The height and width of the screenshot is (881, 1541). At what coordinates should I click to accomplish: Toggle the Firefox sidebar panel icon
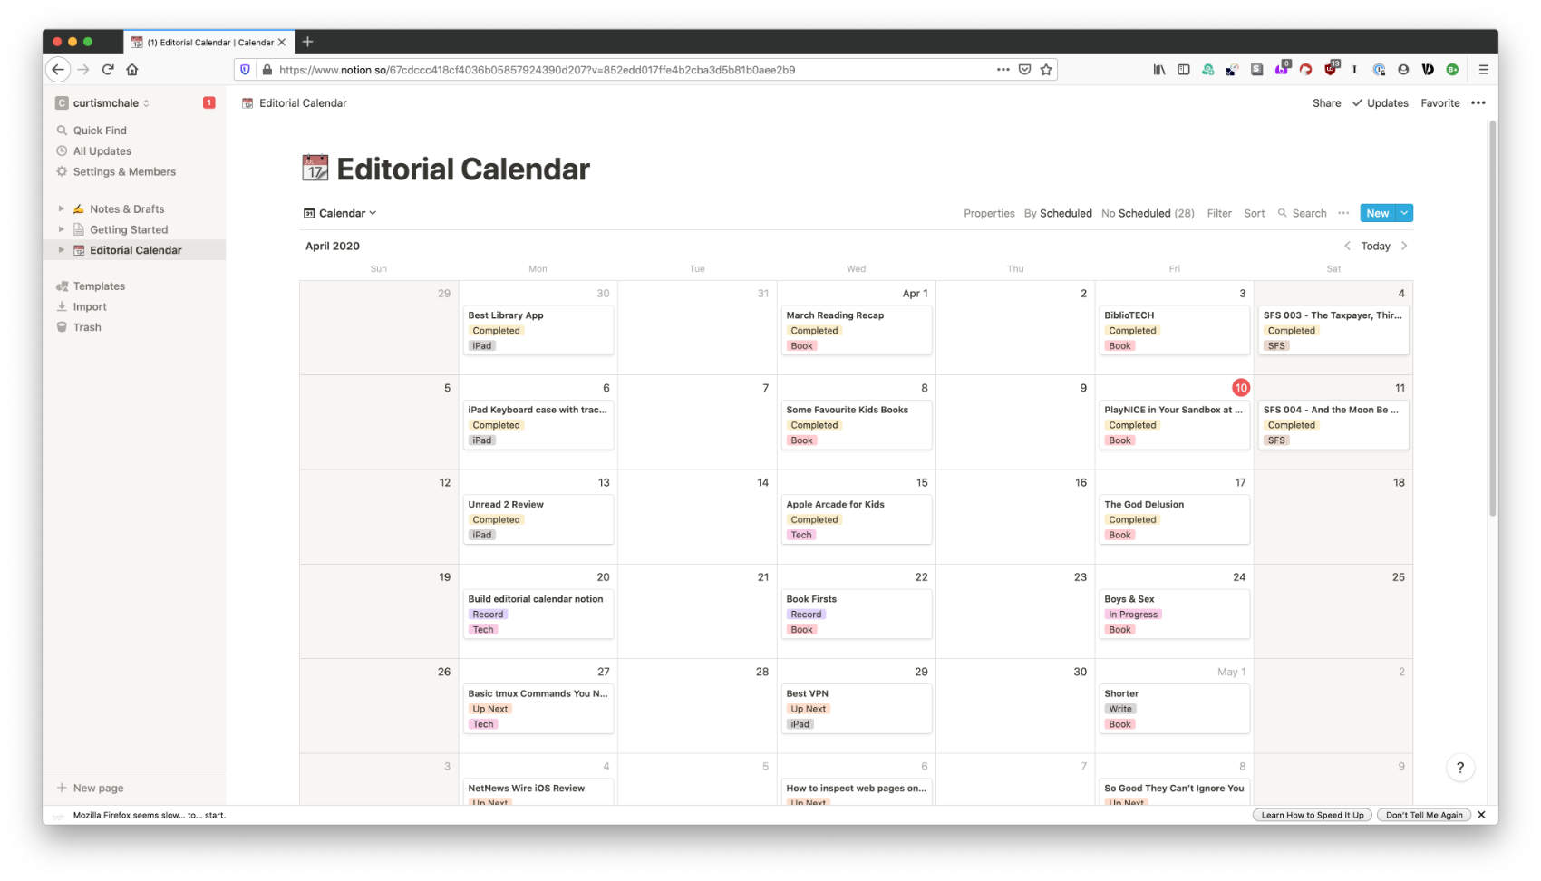tap(1183, 69)
